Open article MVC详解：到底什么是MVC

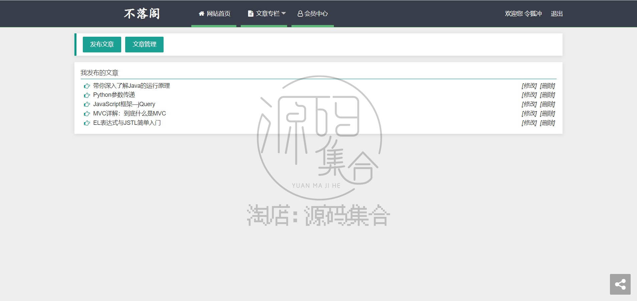(130, 113)
